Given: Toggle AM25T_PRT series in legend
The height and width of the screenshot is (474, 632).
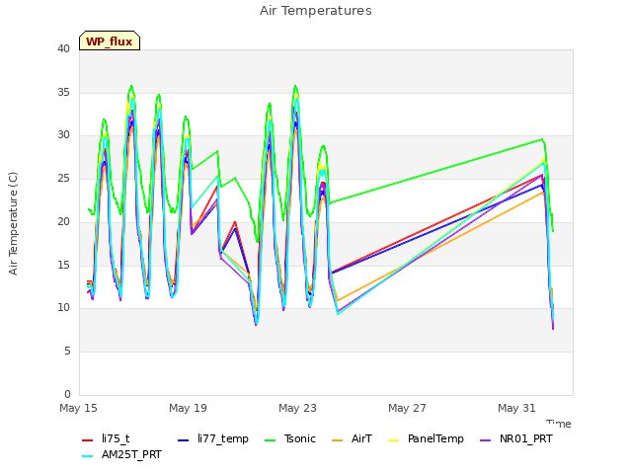Looking at the screenshot, I should click(x=121, y=455).
